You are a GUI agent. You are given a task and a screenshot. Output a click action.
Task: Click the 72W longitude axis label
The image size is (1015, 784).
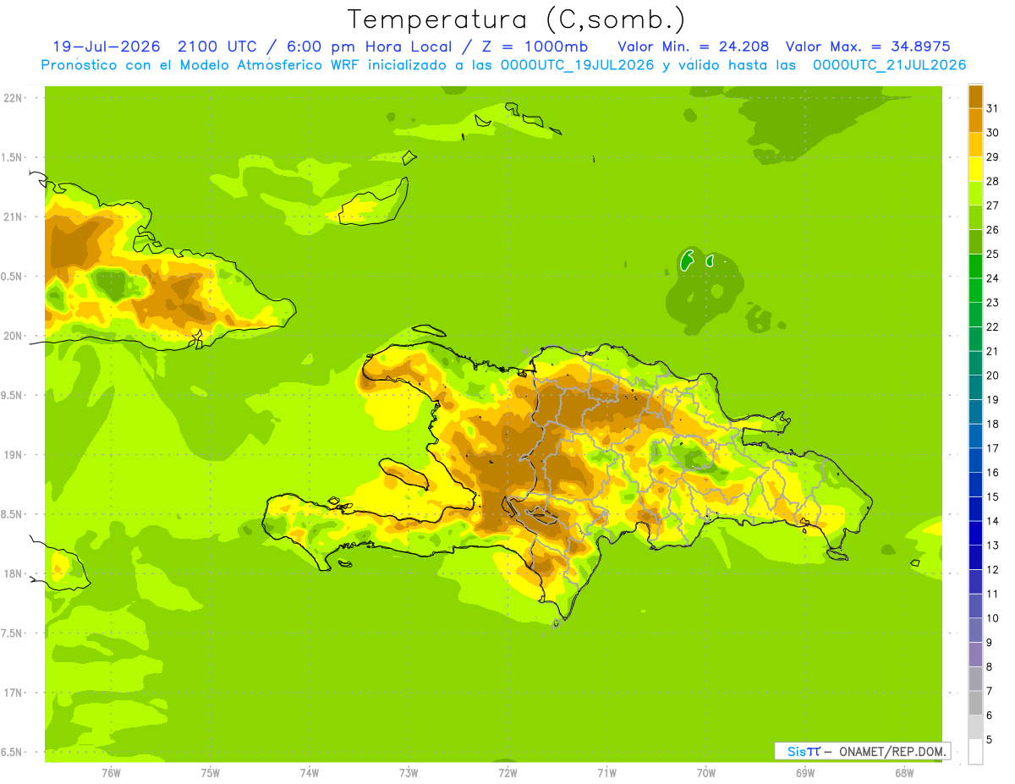point(507,773)
